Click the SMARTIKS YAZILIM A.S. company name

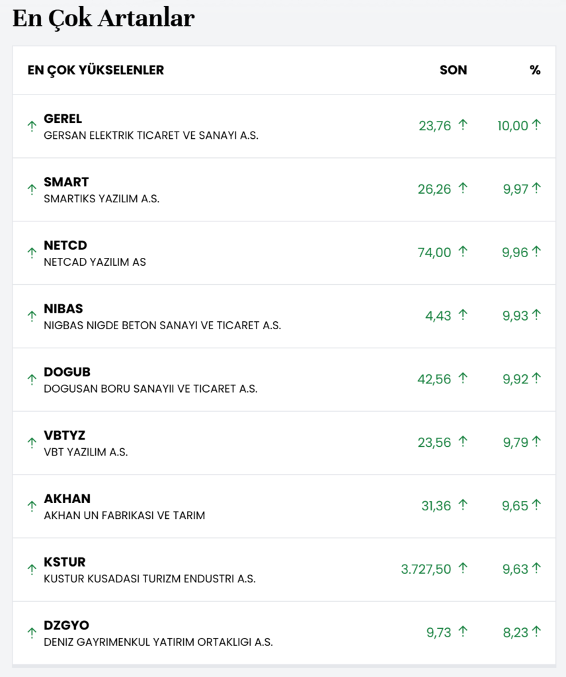pos(102,198)
